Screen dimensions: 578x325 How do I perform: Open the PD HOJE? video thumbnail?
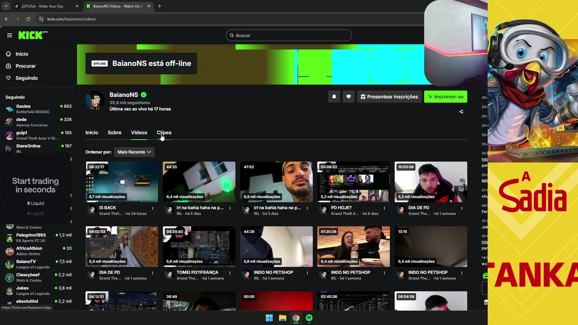pyautogui.click(x=354, y=181)
